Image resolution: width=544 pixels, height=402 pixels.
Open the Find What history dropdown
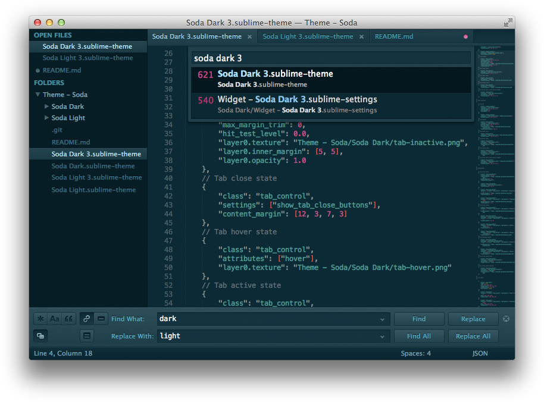tap(382, 319)
